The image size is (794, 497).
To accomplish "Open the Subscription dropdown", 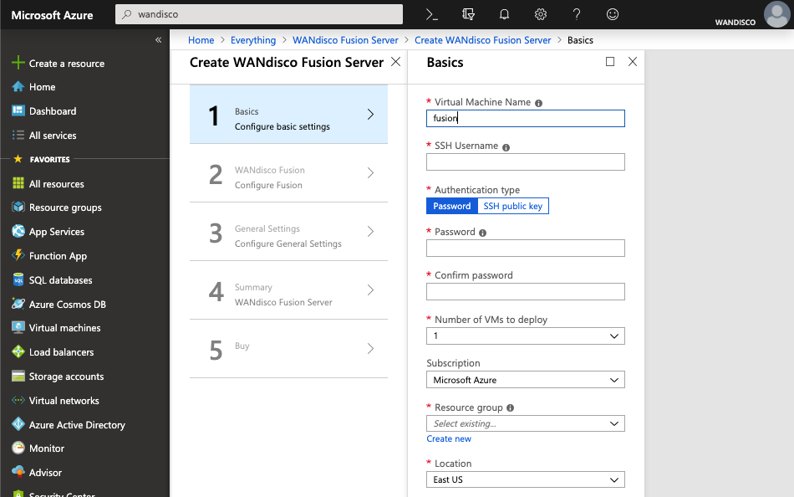I will coord(525,380).
